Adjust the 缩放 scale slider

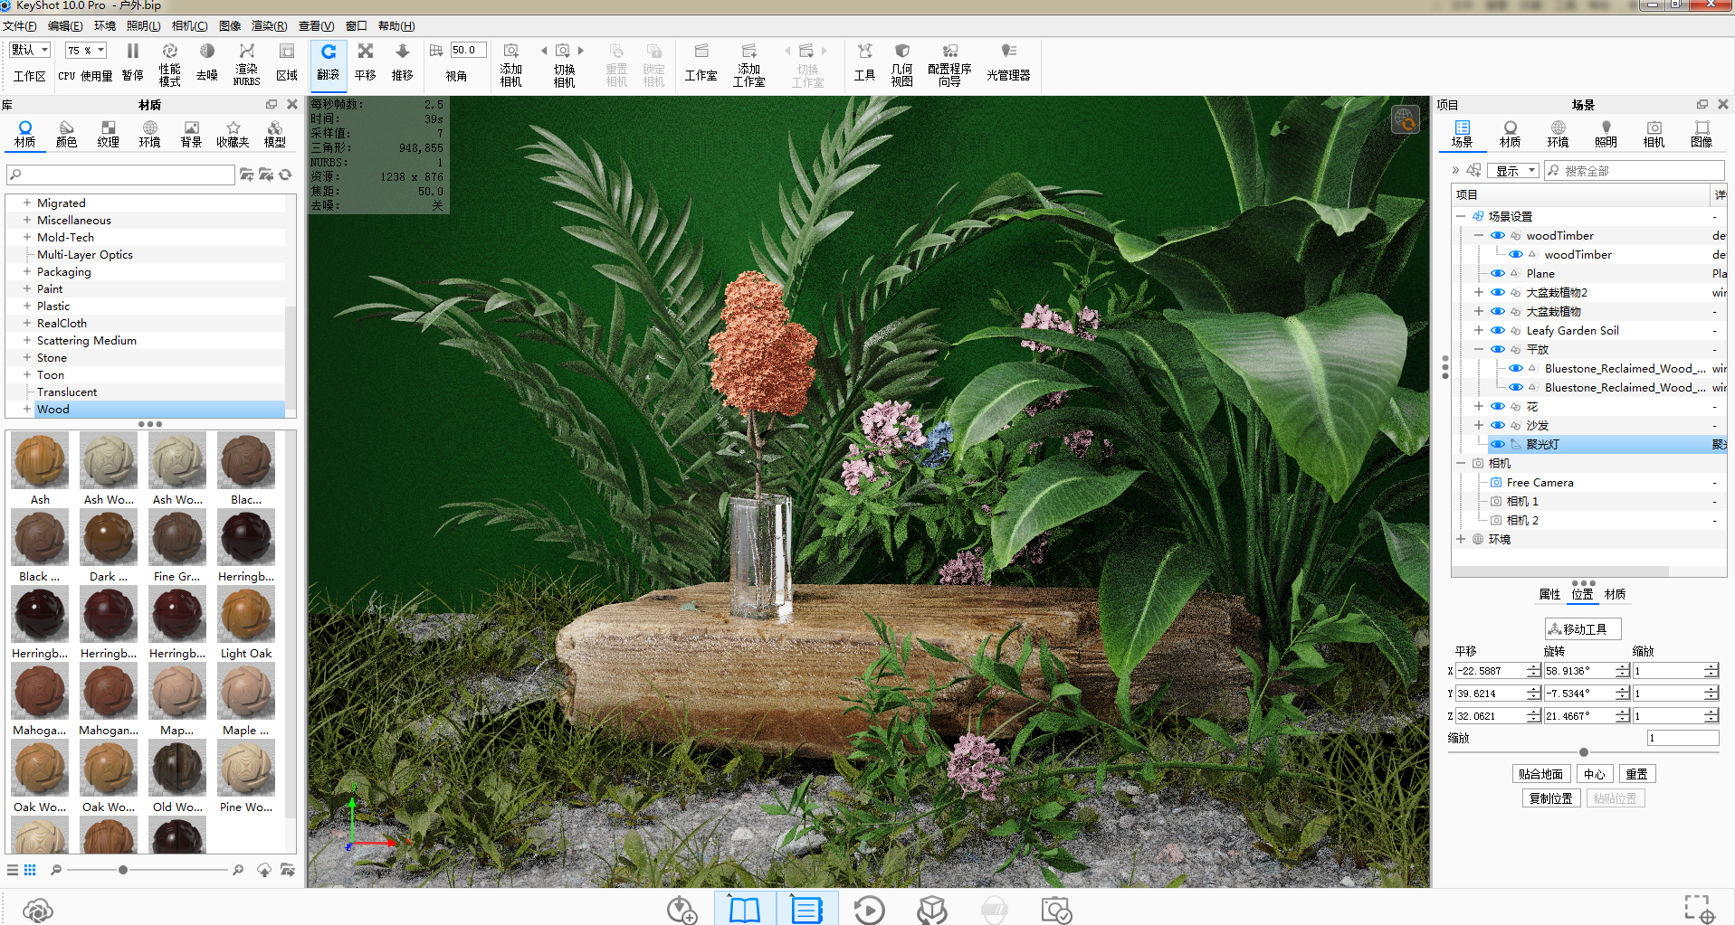[1584, 752]
